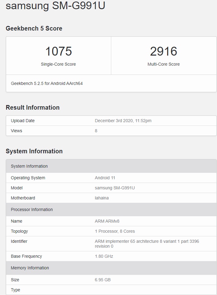Click the Base Frequency 1.80 GHz value
This screenshot has height=295, width=217.
click(x=104, y=256)
